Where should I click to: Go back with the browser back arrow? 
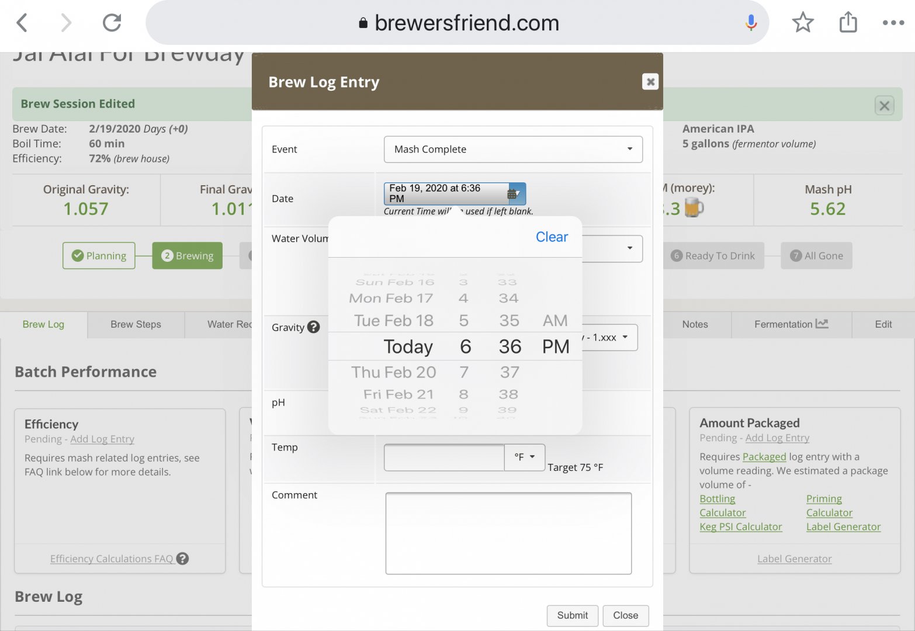(x=22, y=23)
